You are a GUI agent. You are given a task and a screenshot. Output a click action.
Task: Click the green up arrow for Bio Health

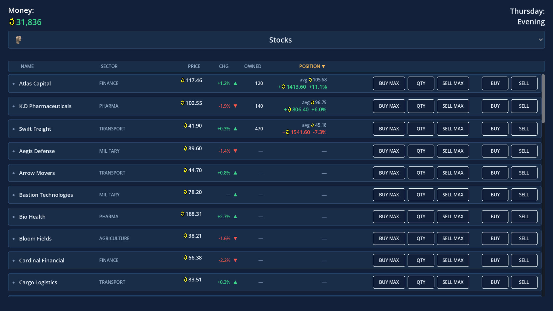pos(235,217)
